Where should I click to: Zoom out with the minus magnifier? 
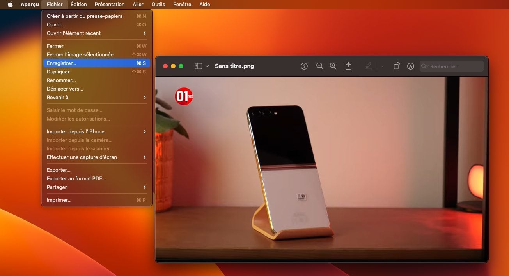(x=320, y=66)
